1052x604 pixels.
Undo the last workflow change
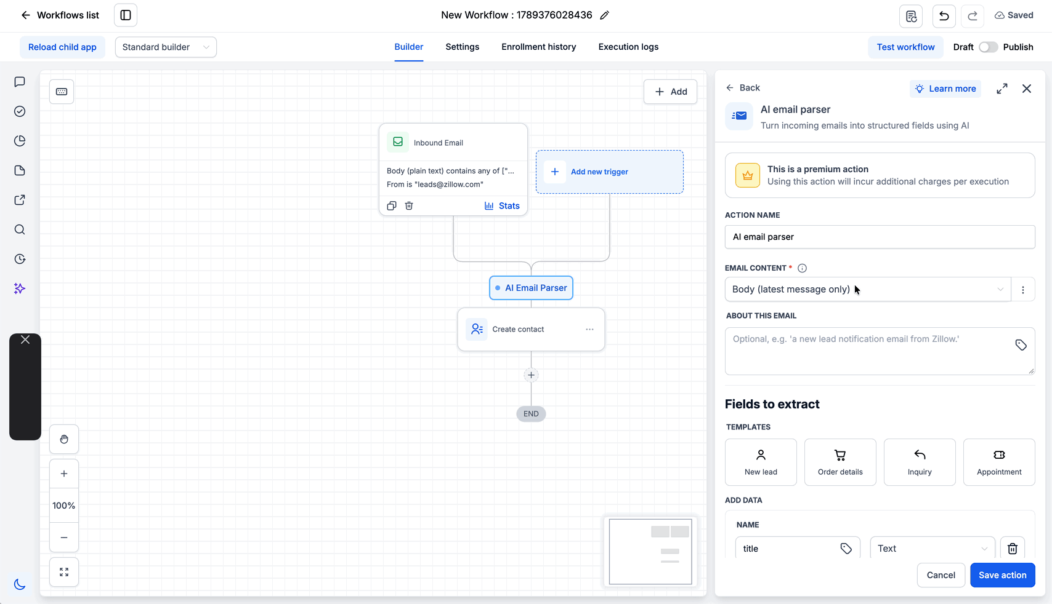944,15
